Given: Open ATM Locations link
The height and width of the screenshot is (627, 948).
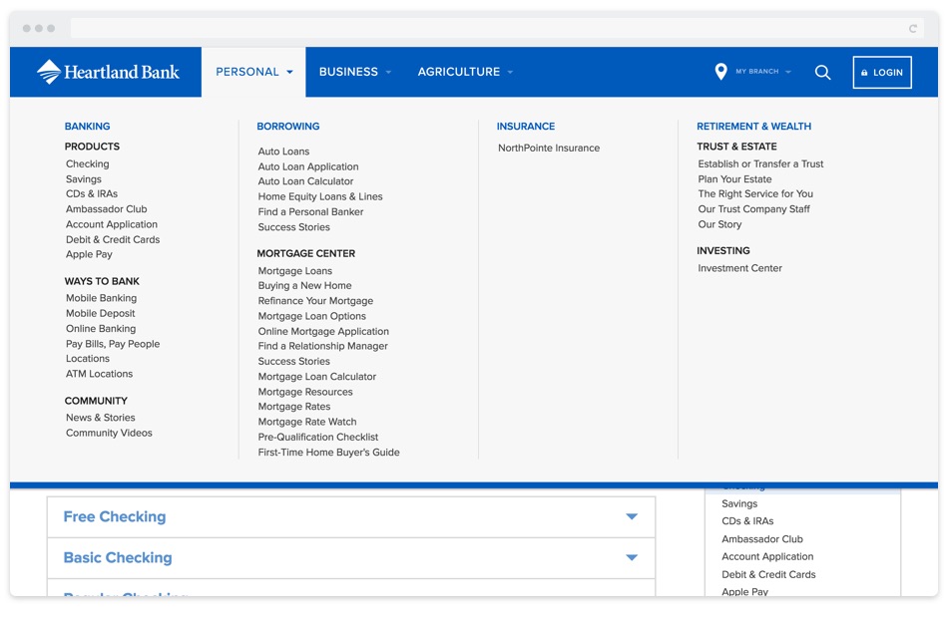Looking at the screenshot, I should [x=99, y=373].
